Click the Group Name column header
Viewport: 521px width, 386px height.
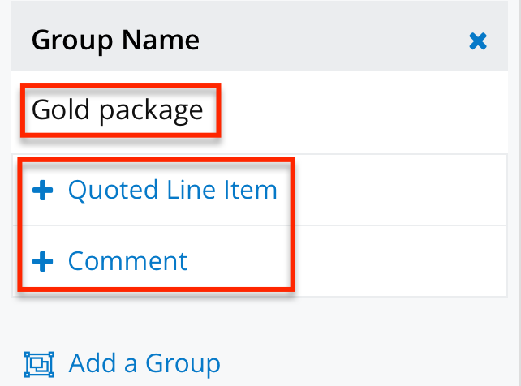click(x=115, y=40)
